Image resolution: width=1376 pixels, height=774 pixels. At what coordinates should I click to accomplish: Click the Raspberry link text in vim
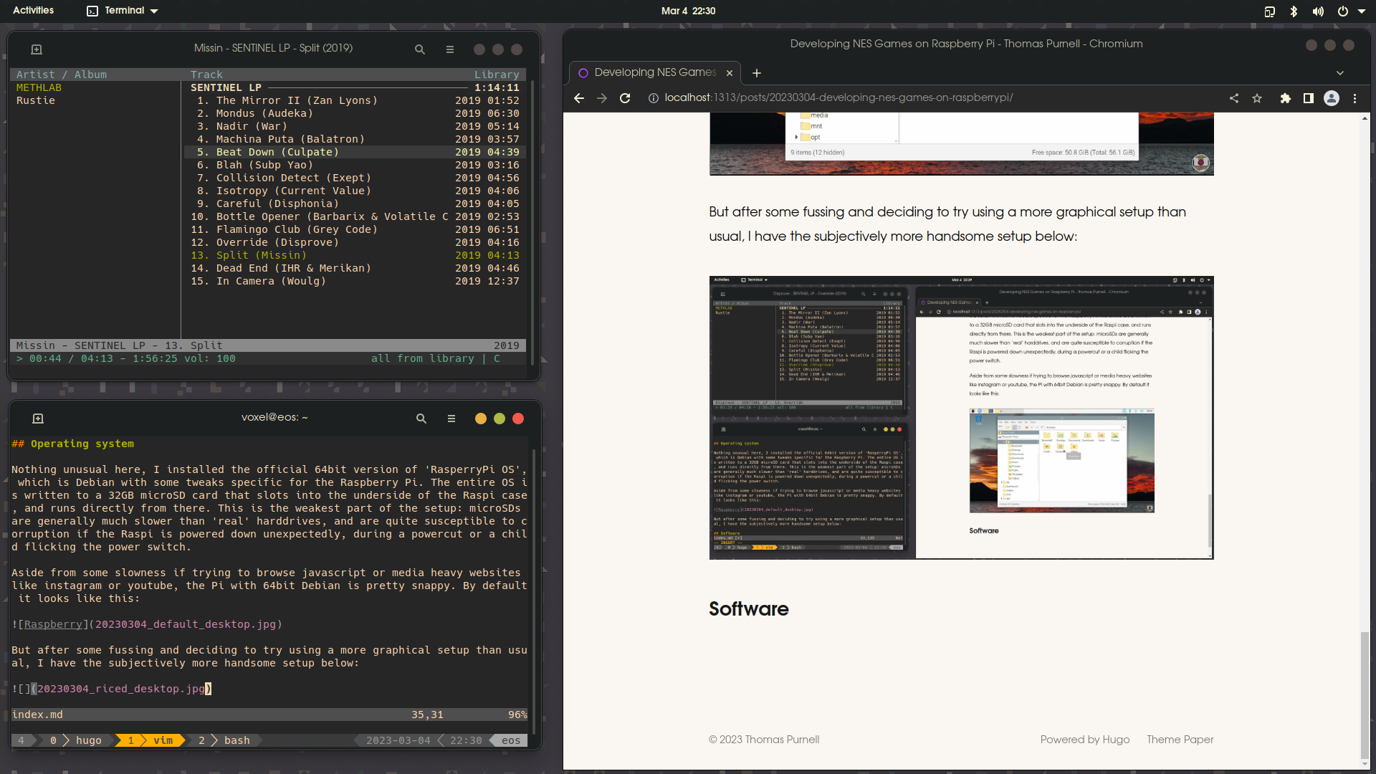click(53, 624)
